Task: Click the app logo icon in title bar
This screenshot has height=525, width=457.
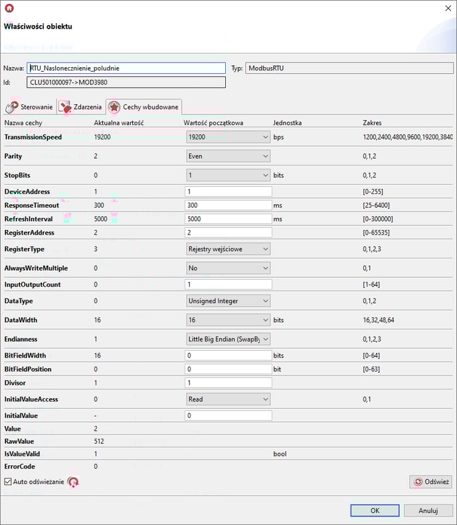Action: tap(9, 9)
